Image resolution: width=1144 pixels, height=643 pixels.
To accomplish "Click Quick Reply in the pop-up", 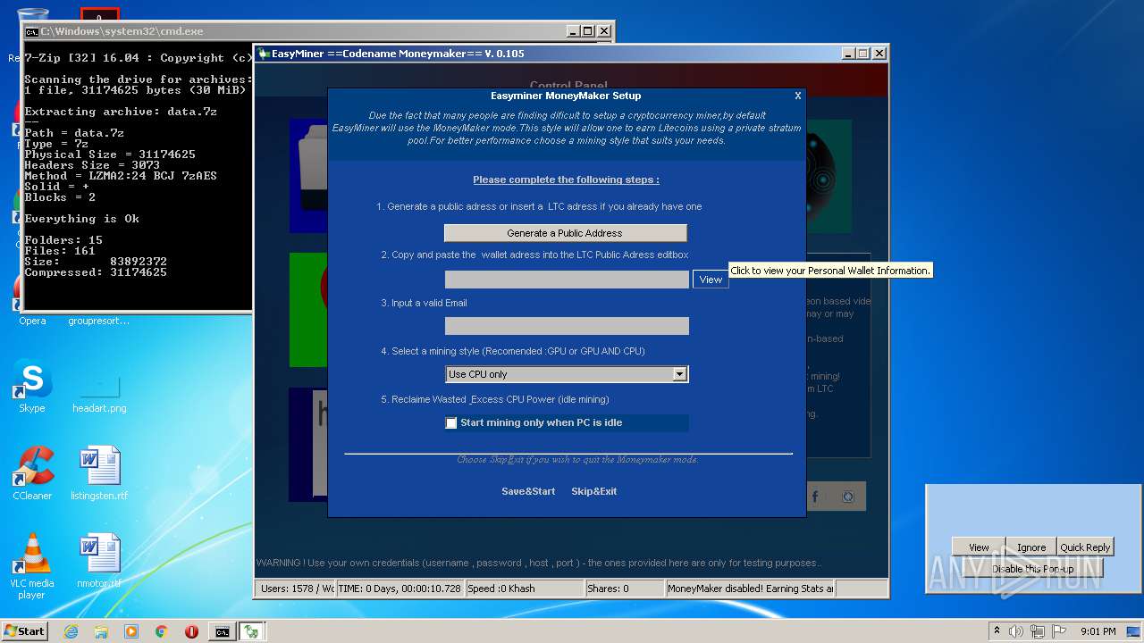I will point(1085,547).
